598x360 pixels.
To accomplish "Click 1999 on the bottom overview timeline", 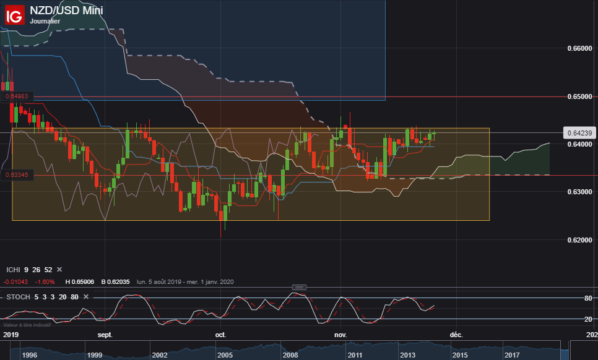I will pos(94,355).
